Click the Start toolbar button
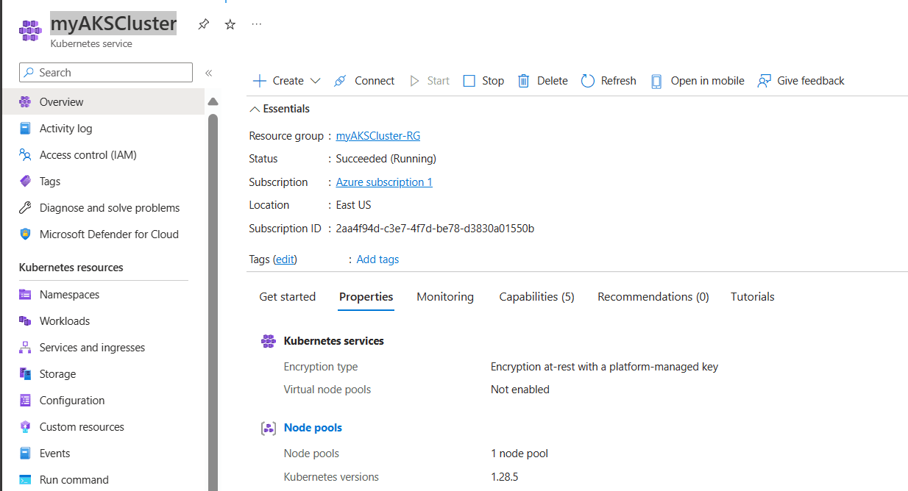 (430, 81)
